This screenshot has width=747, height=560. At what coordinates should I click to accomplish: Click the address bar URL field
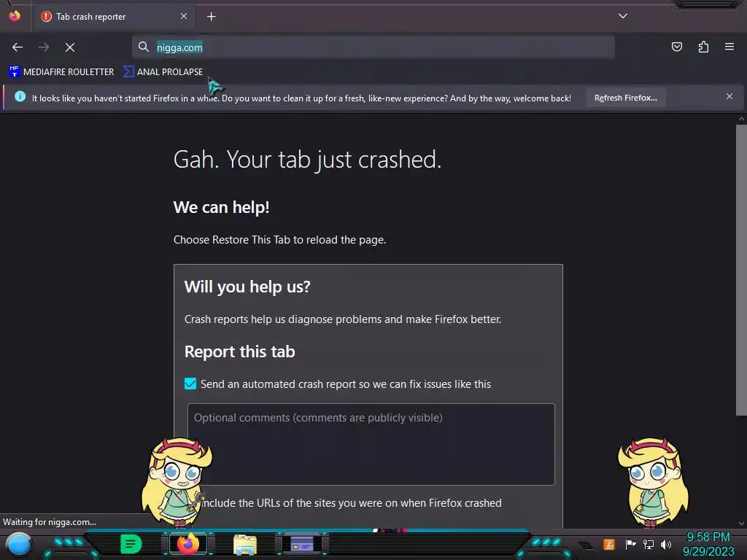(x=373, y=47)
